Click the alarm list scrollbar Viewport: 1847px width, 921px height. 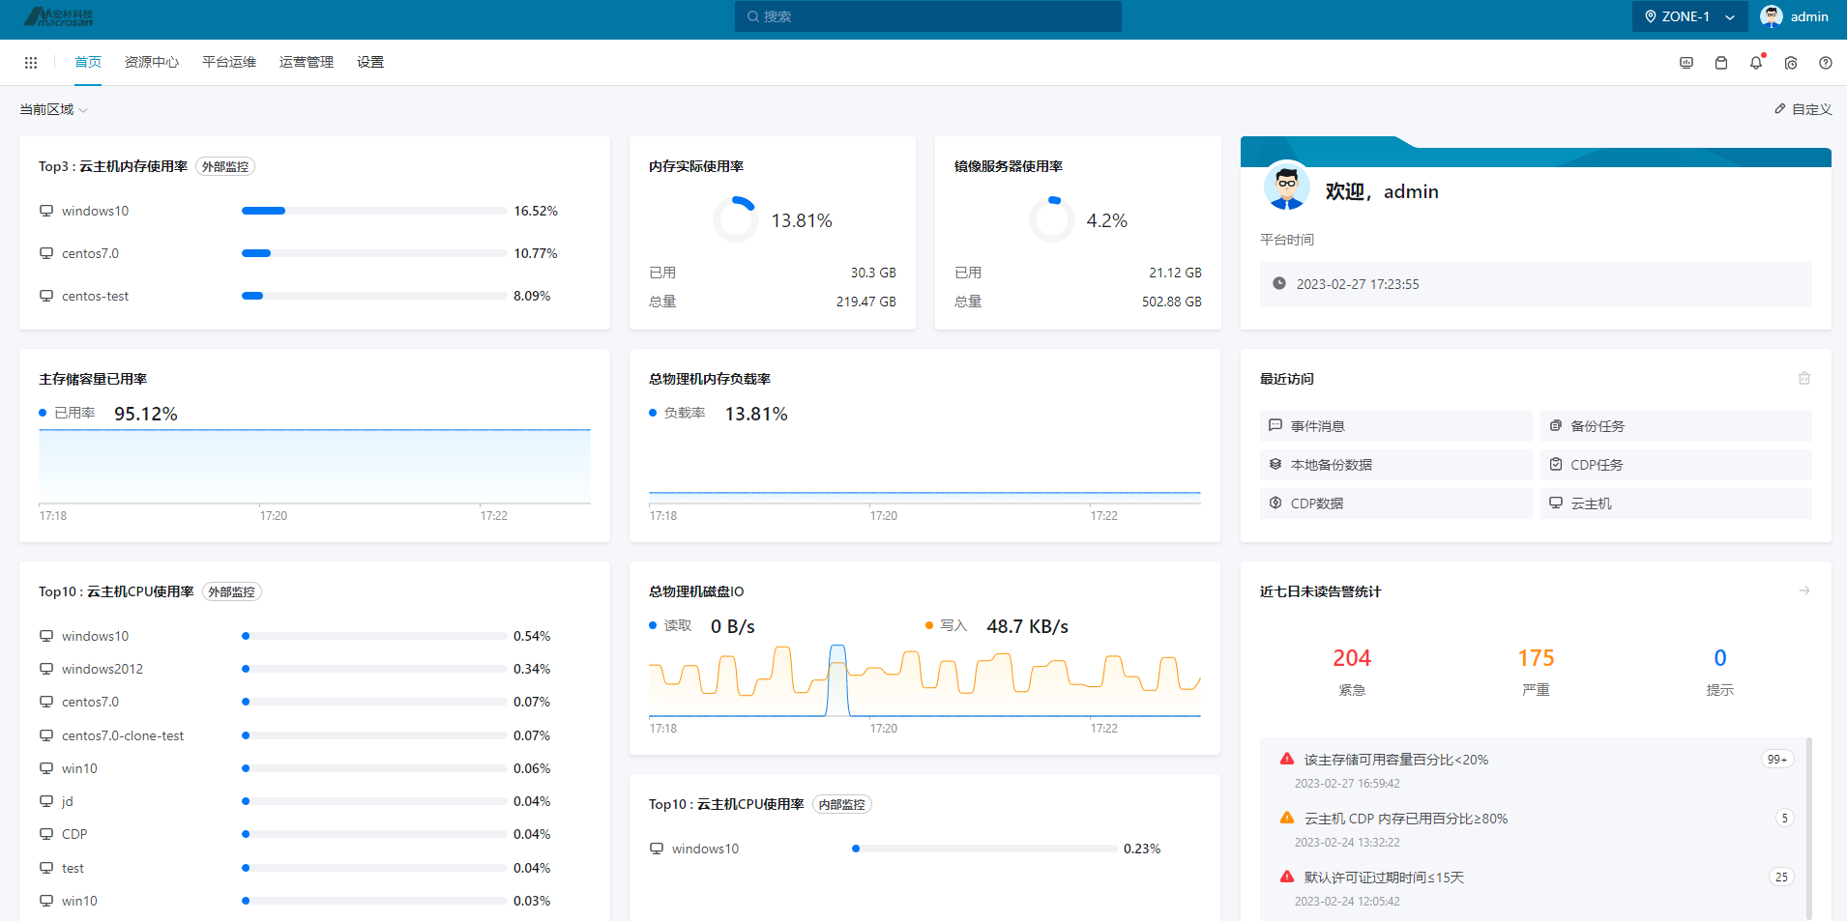[1808, 828]
